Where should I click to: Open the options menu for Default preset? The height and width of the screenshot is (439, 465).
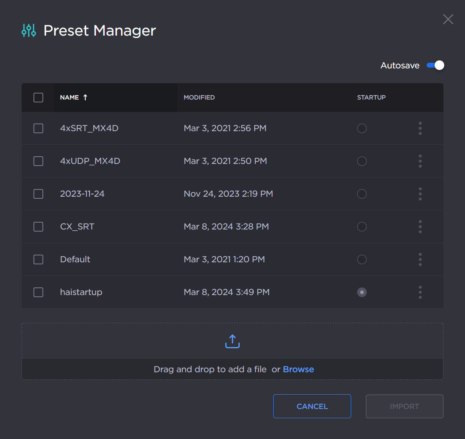pyautogui.click(x=420, y=259)
